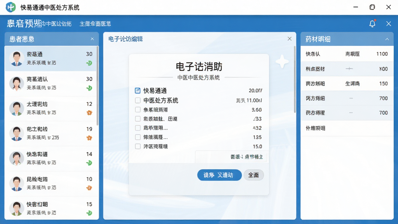Click orange status icon of patient with 10
Screen dimensions: 398x224
coord(89,188)
